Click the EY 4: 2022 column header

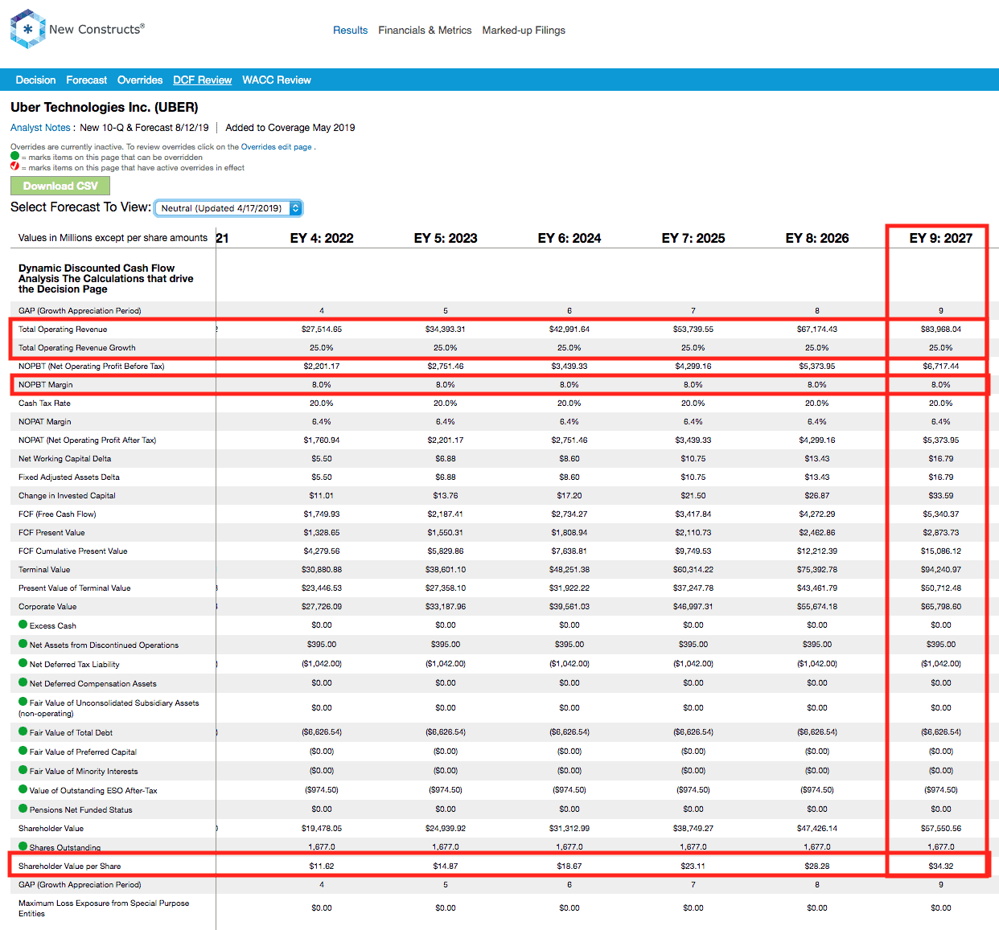click(x=322, y=239)
